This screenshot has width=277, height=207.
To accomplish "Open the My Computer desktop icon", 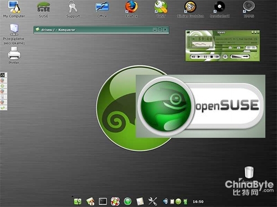I will (14, 9).
